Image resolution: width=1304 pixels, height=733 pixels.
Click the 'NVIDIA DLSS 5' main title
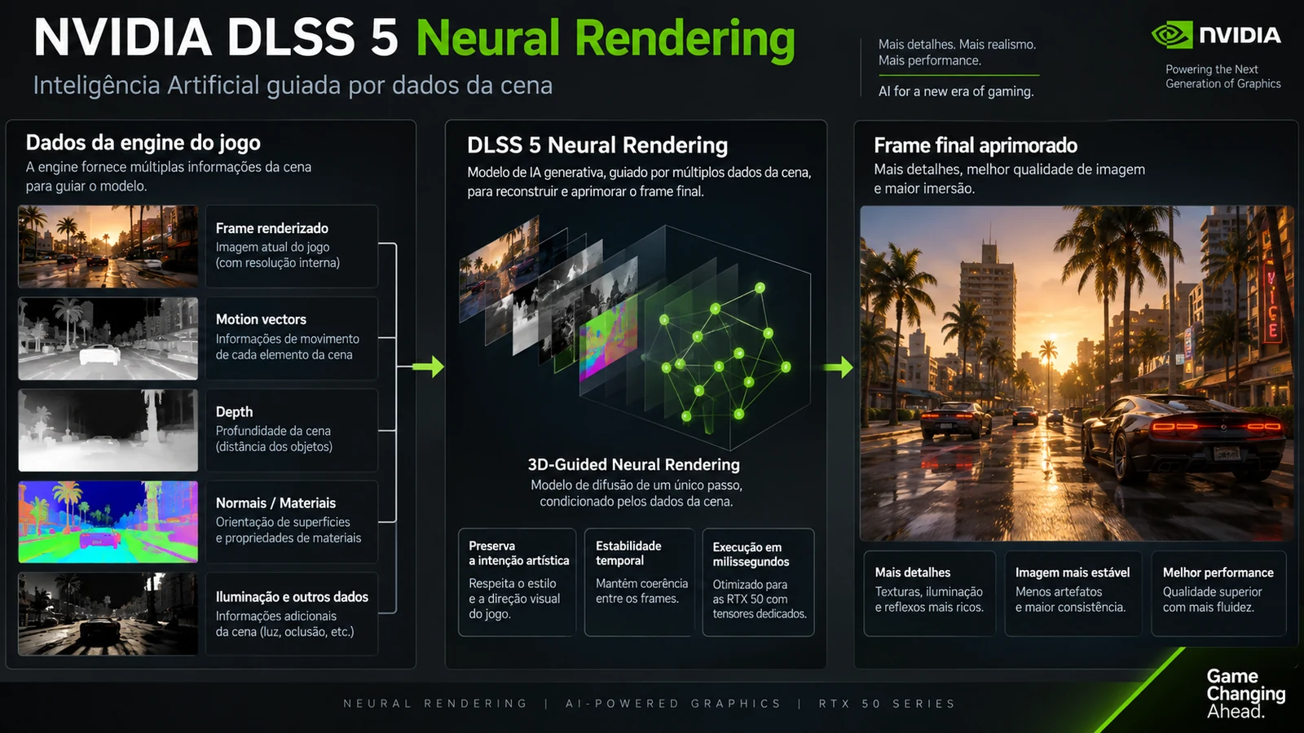click(216, 37)
